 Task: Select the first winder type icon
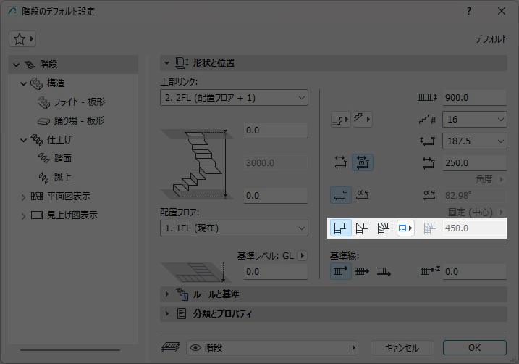coord(341,228)
